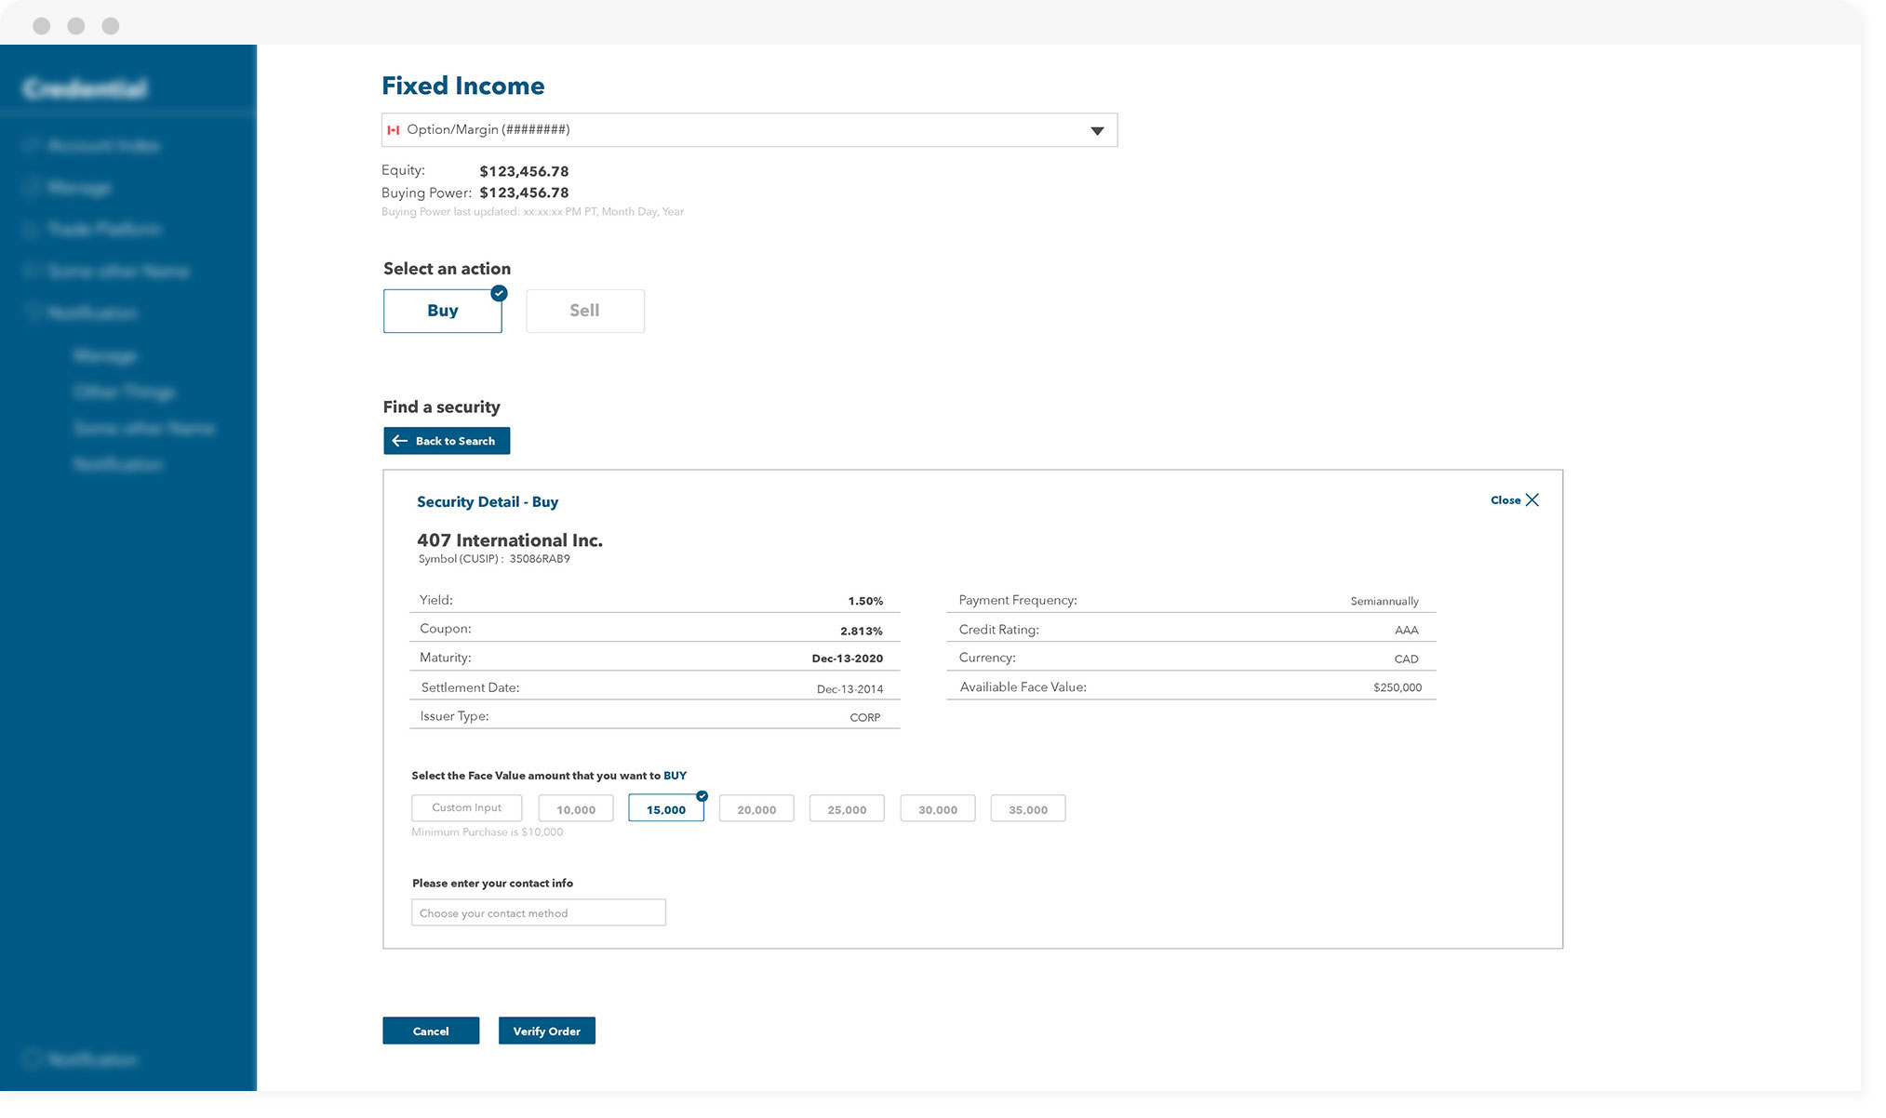
Task: Select the Buy action
Action: coord(442,311)
